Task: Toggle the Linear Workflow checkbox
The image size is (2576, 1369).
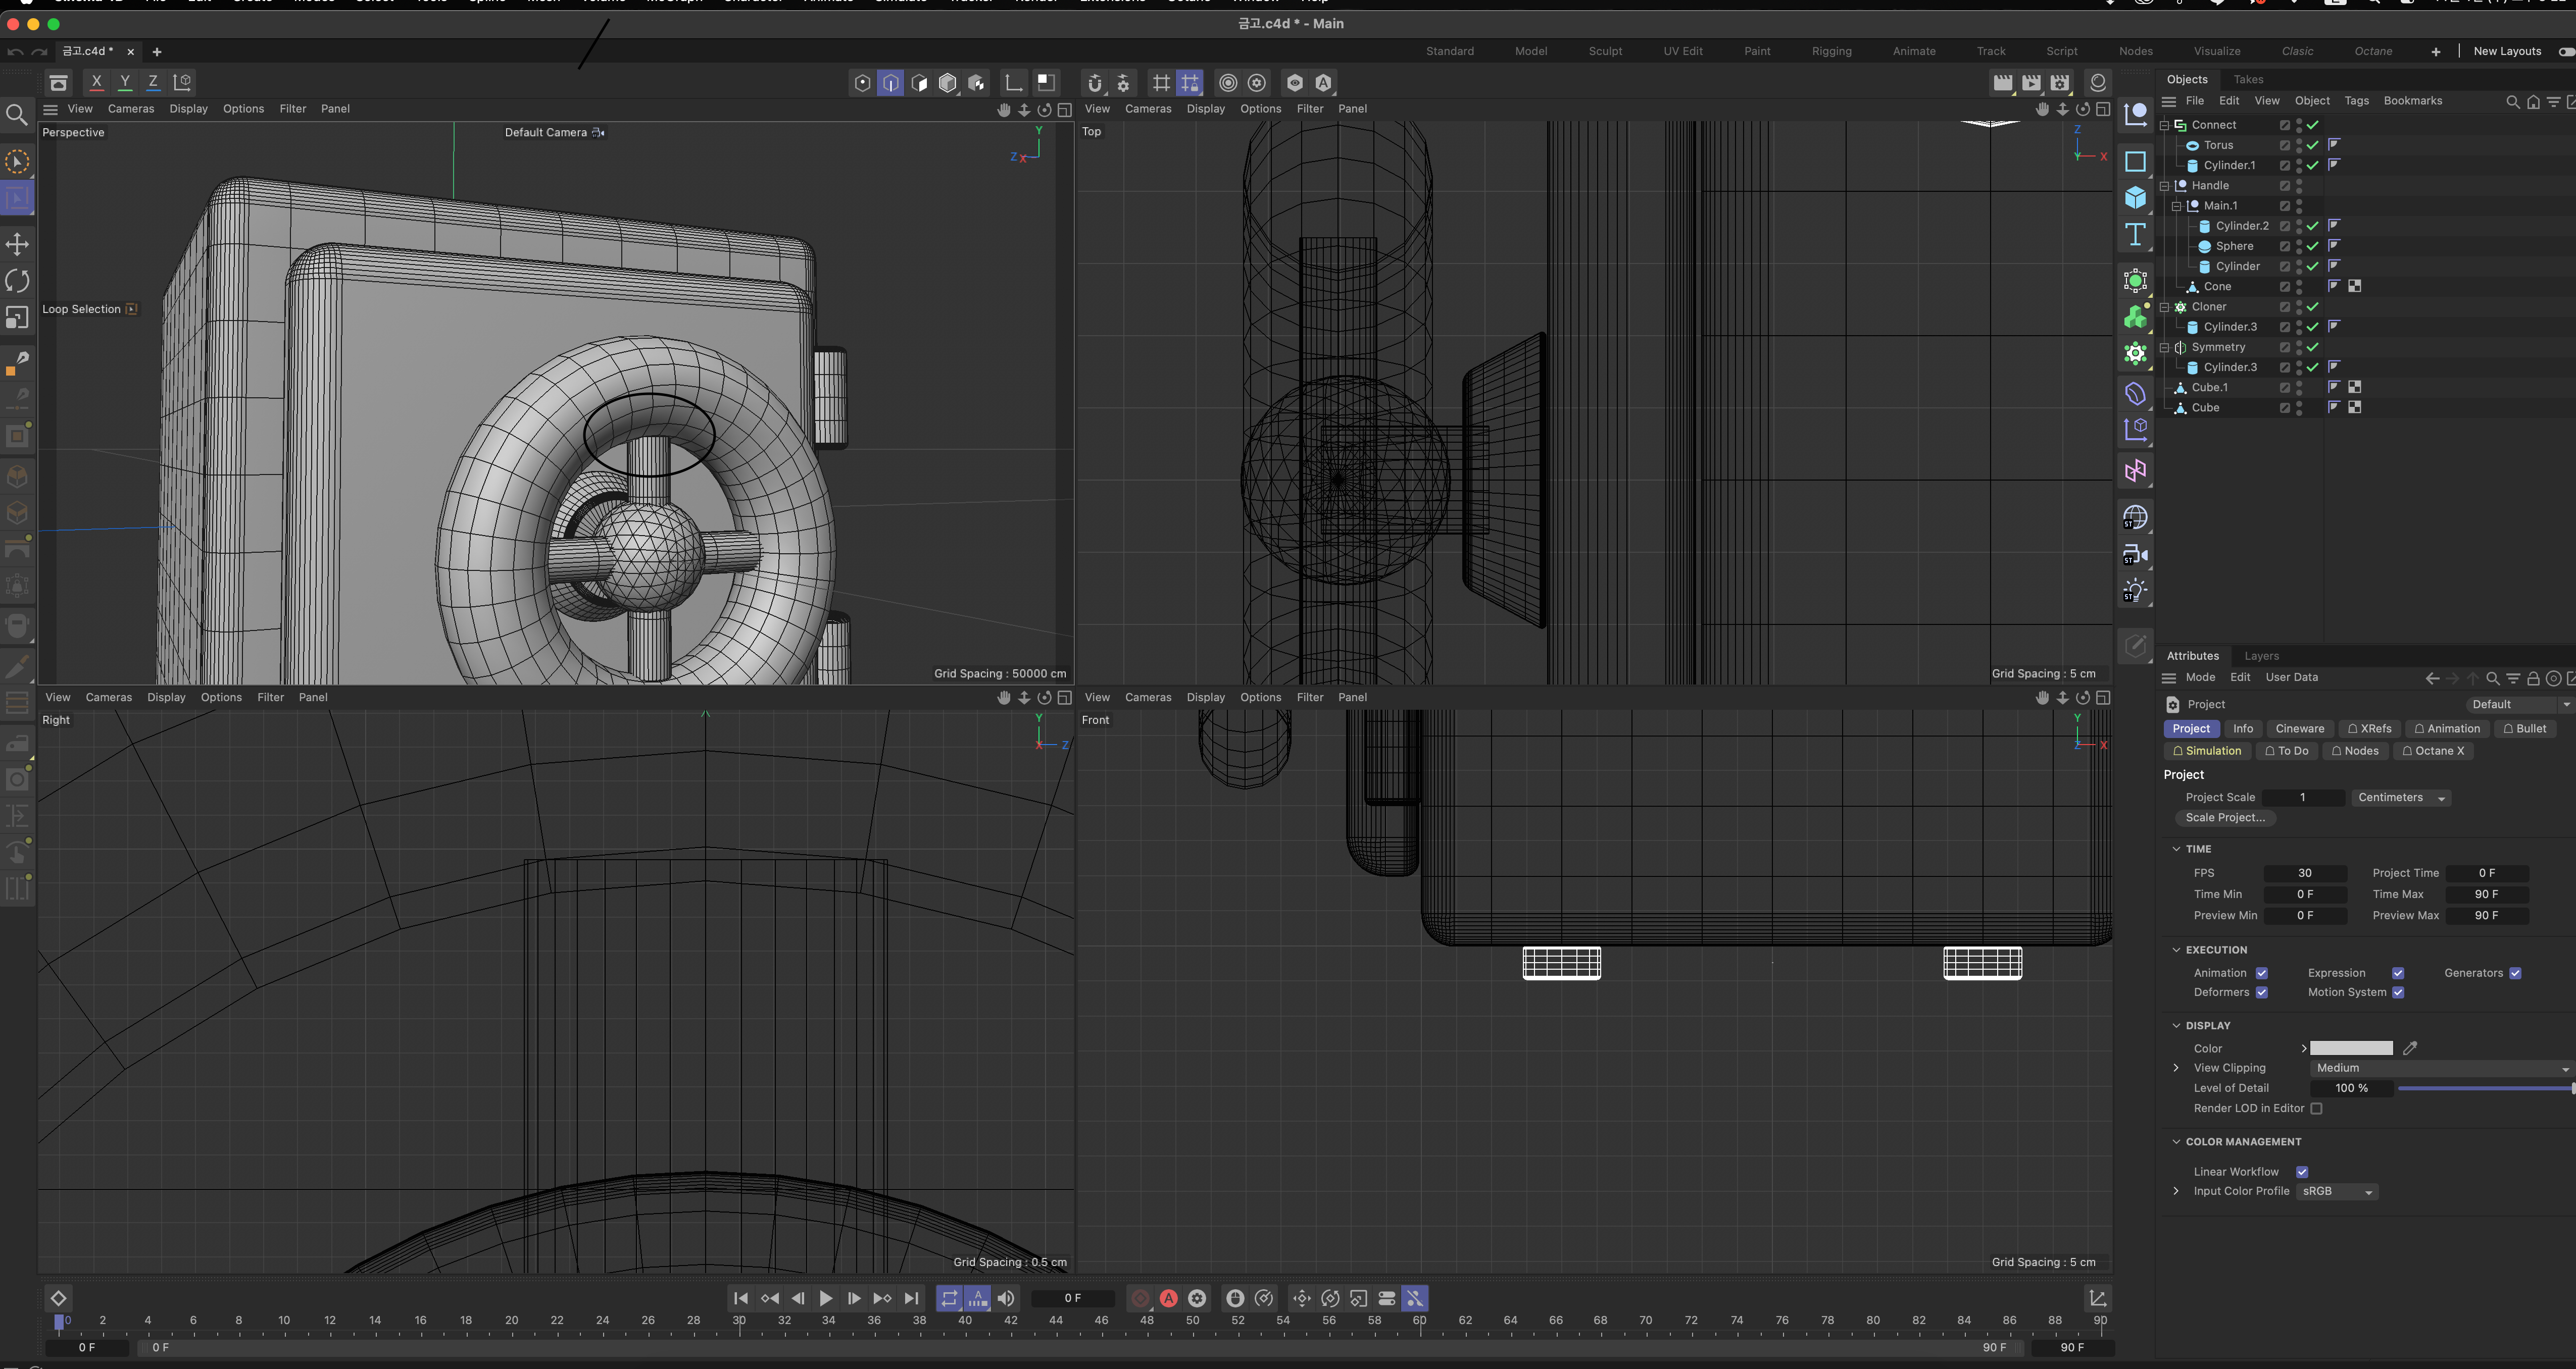Action: 2302,1172
